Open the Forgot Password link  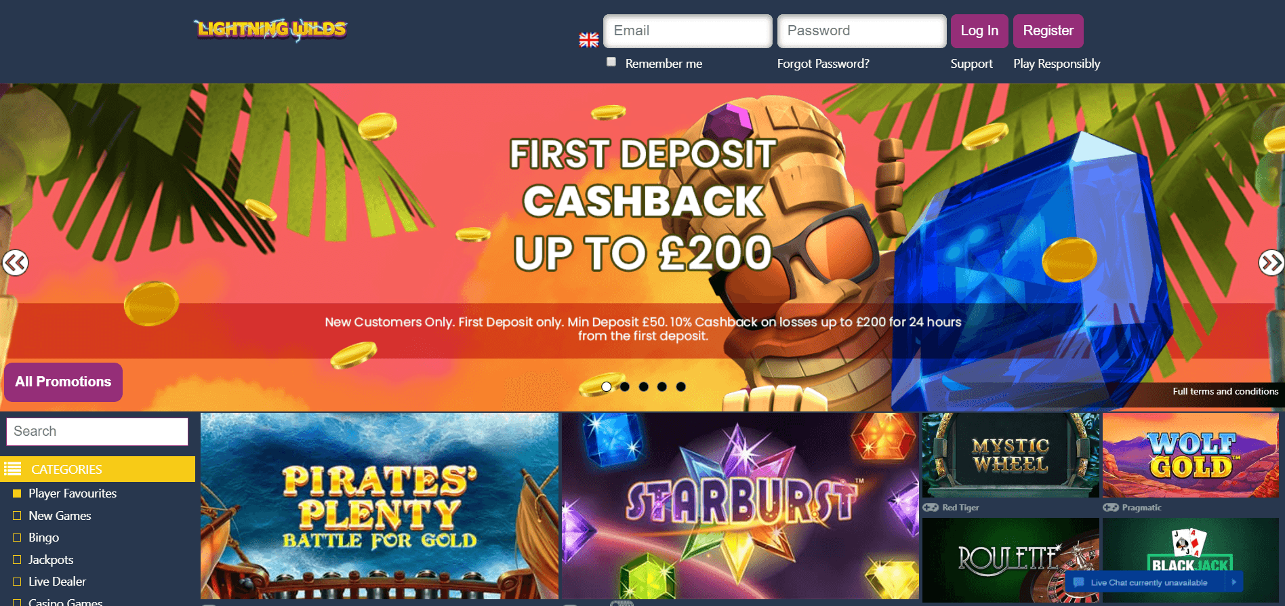tap(823, 64)
